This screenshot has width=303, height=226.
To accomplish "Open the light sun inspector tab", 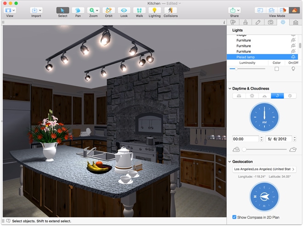I will 283,22.
